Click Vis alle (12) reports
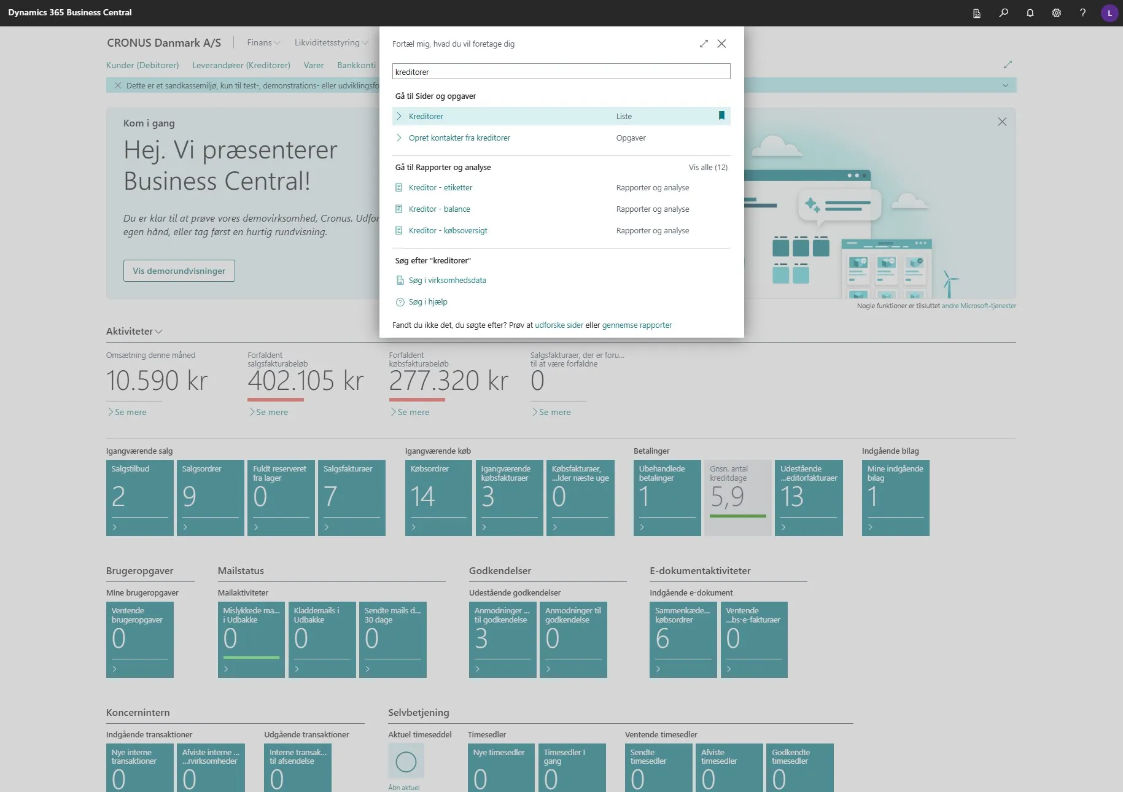This screenshot has width=1123, height=792. [x=708, y=167]
